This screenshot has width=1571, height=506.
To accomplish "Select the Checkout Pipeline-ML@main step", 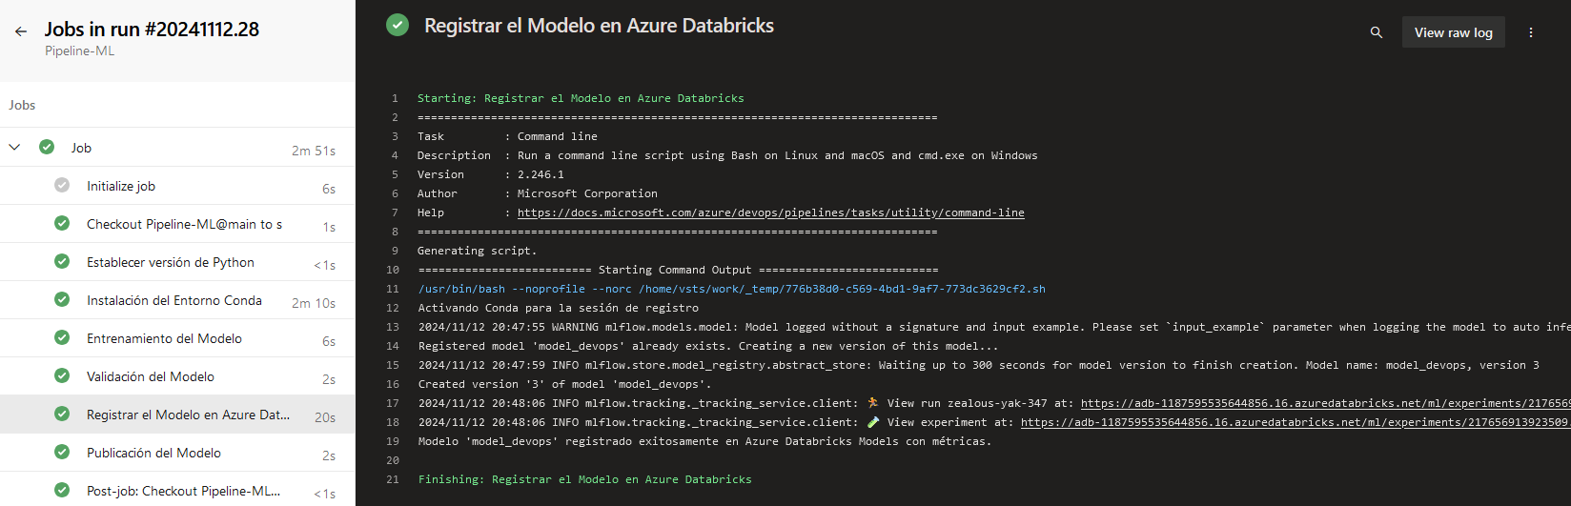I will point(184,224).
